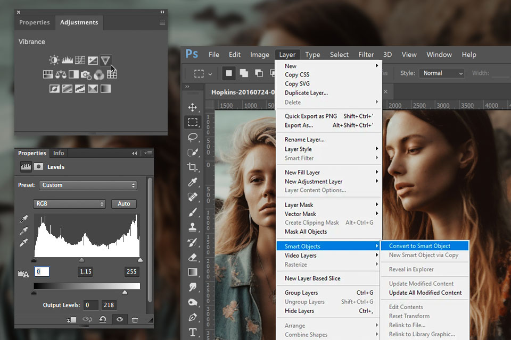
Task: Pick the black point eyedropper in Levels
Action: [23, 219]
